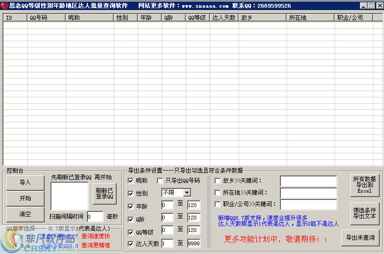Click 筛选条件导出文本 filter export button
The width and height of the screenshot is (384, 254).
pyautogui.click(x=364, y=213)
